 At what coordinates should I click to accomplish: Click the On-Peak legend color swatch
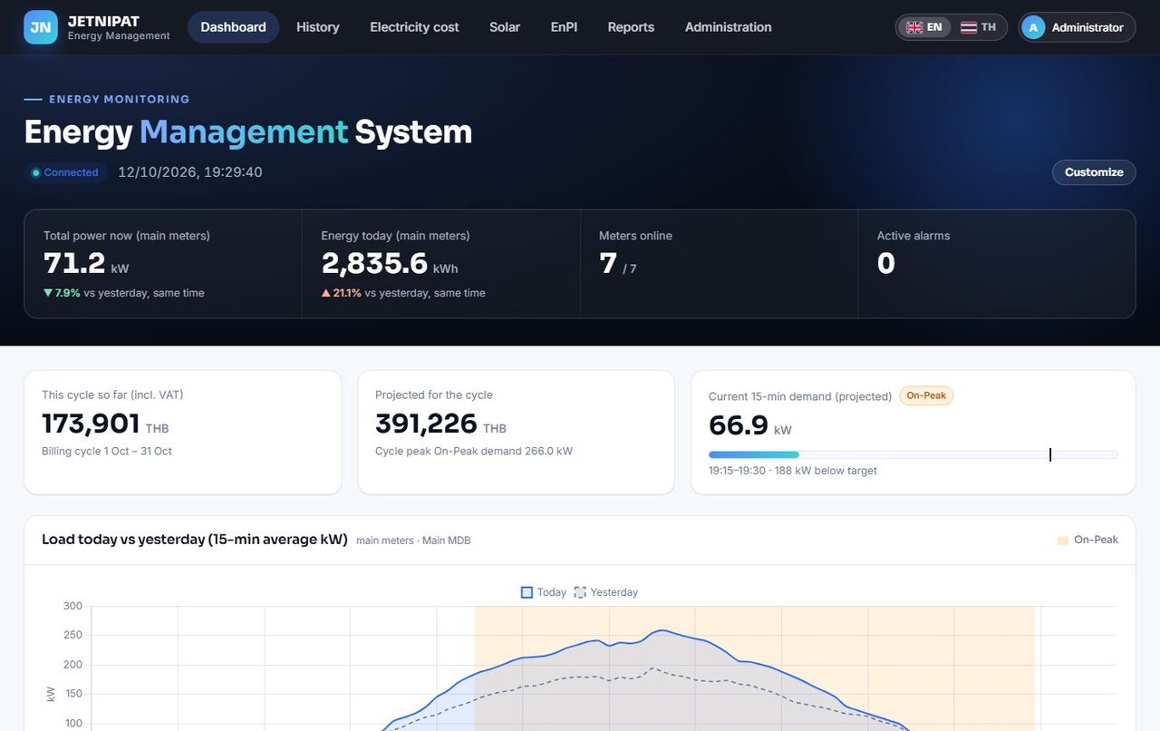pyautogui.click(x=1063, y=541)
